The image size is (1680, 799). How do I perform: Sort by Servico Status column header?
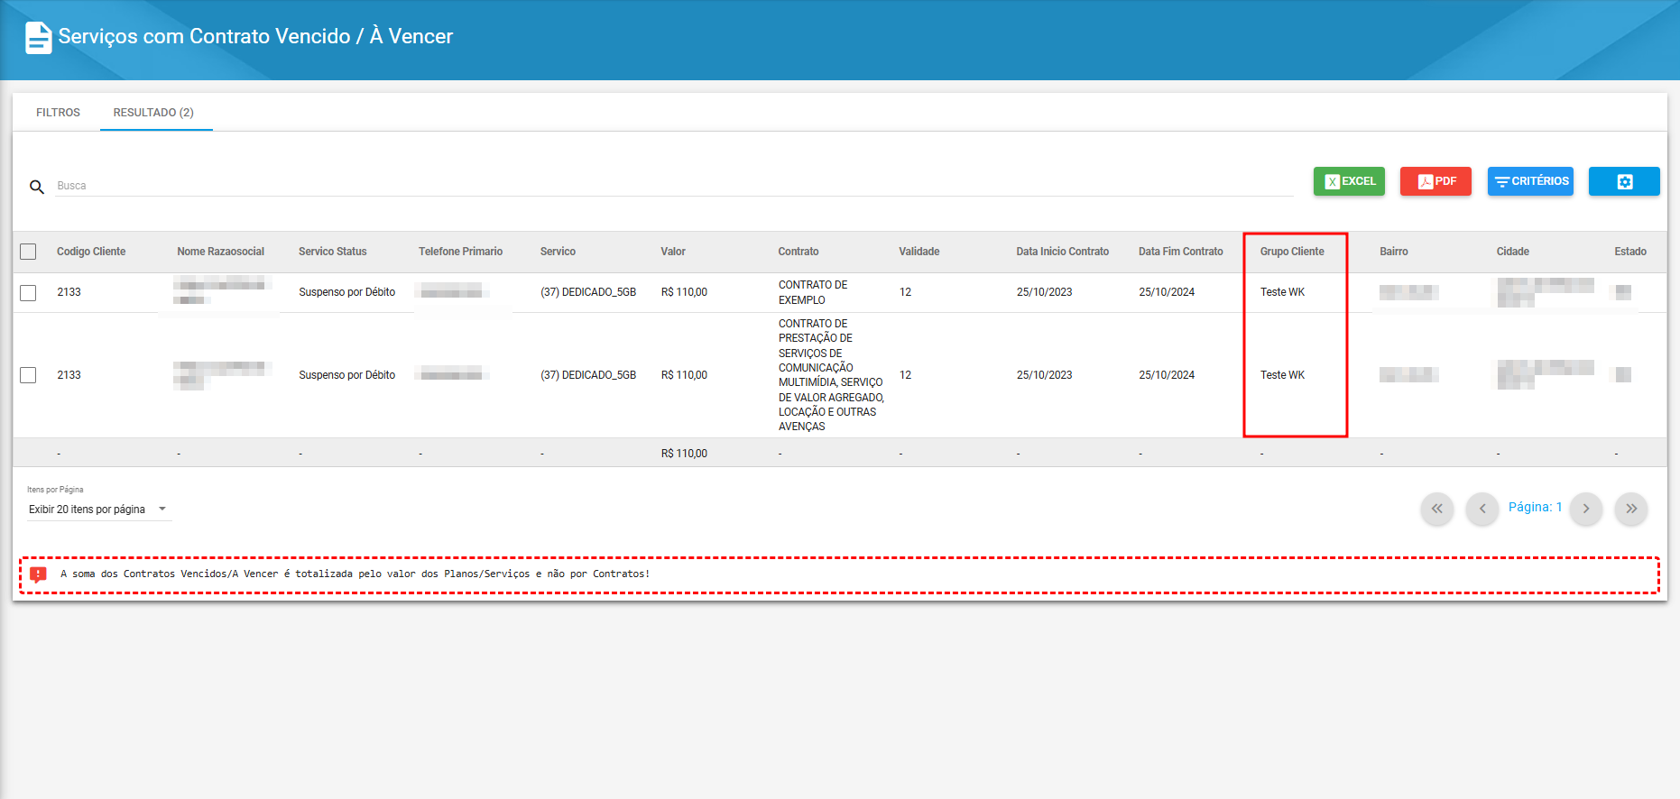333,252
